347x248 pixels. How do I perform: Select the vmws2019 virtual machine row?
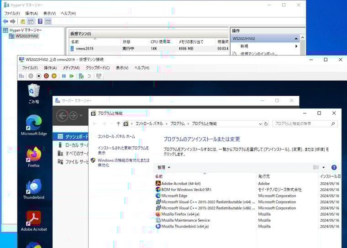pos(149,49)
